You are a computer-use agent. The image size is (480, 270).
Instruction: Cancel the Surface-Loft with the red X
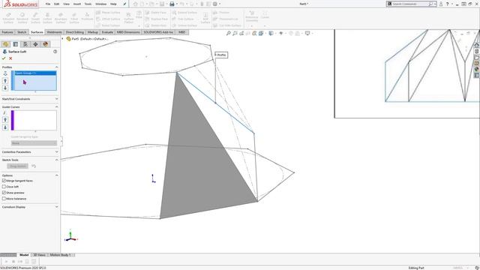[x=10, y=58]
